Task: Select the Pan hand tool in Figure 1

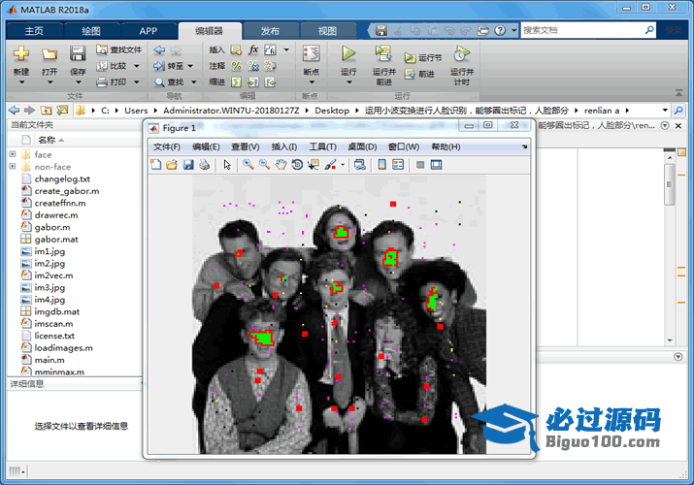Action: coord(281,165)
